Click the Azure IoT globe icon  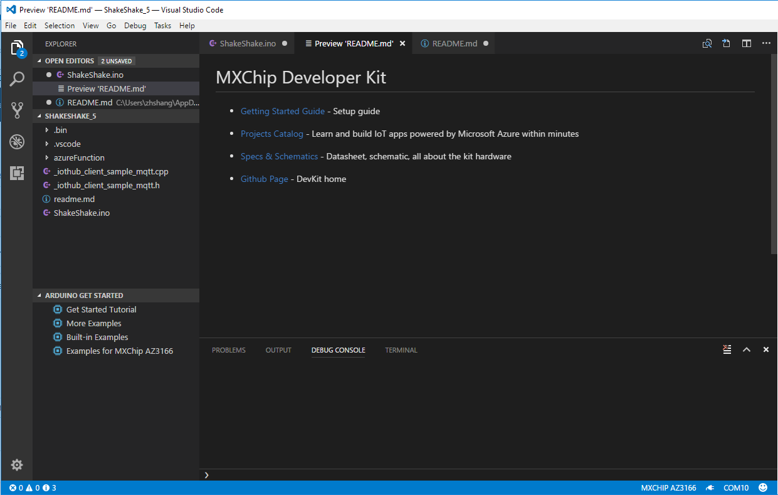pos(17,142)
